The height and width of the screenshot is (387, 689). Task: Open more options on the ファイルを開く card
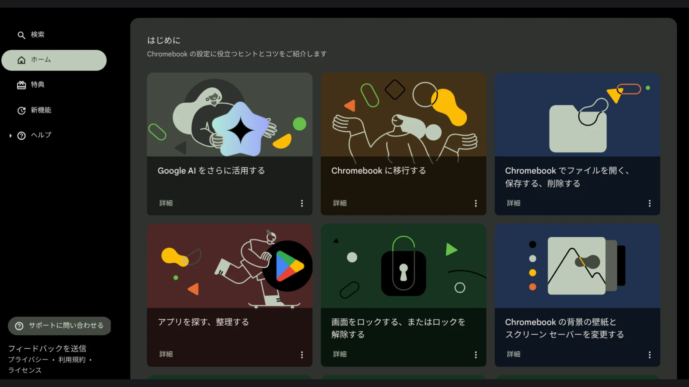click(649, 203)
